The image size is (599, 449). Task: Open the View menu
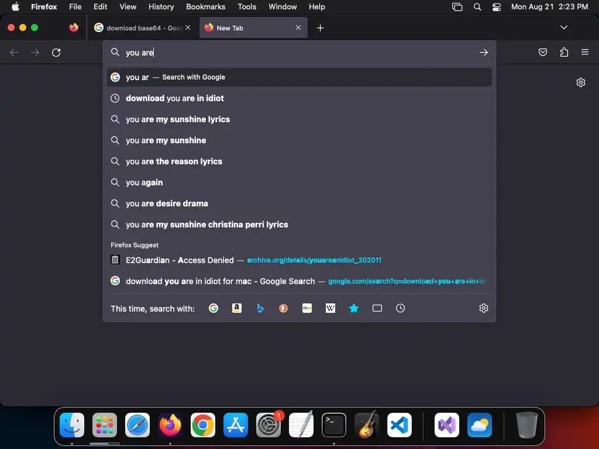pyautogui.click(x=128, y=6)
